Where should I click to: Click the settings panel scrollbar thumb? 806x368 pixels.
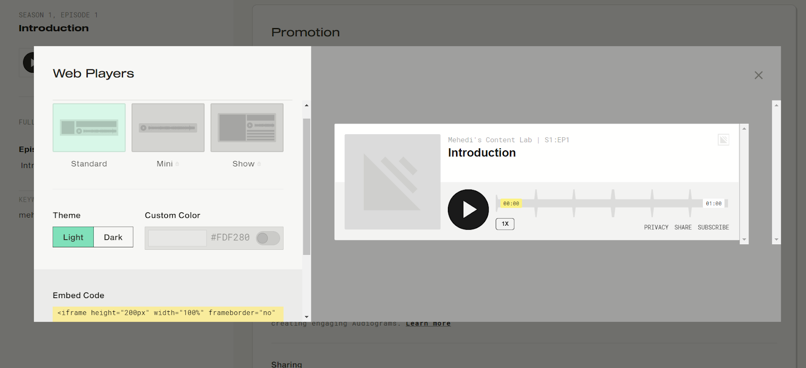tap(306, 187)
